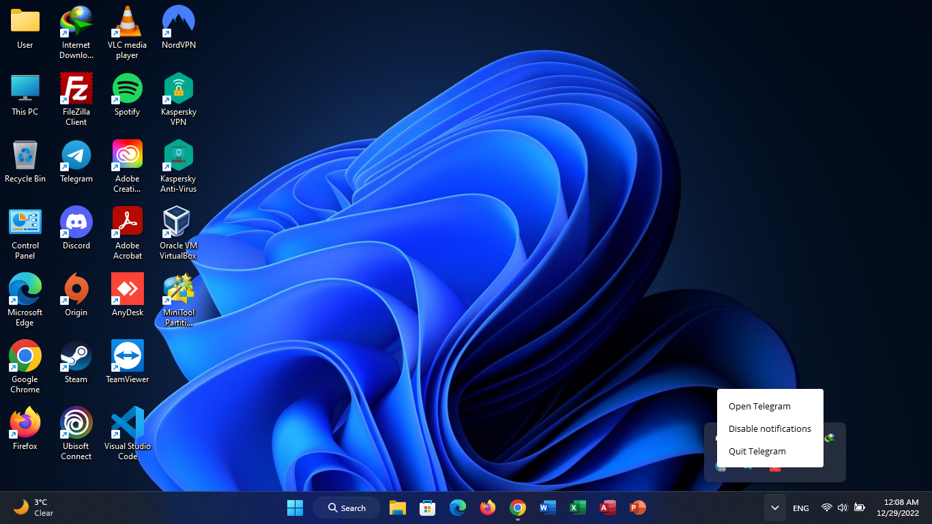Image resolution: width=932 pixels, height=524 pixels.
Task: Select the This PC desktop icon
Action: click(x=25, y=95)
